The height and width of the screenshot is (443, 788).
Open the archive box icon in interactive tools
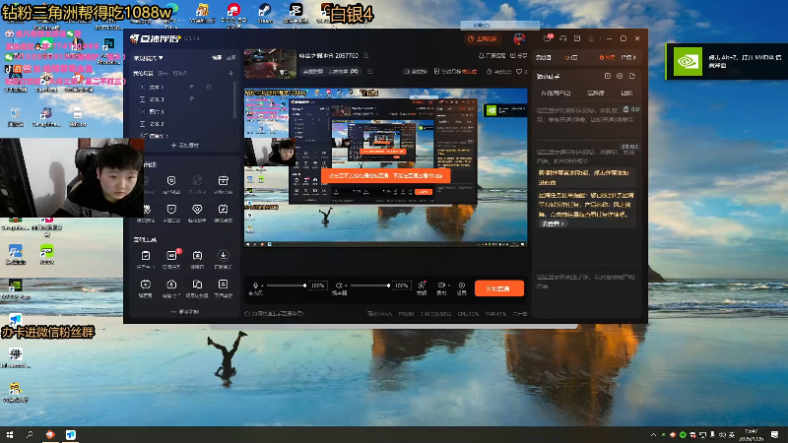(223, 181)
